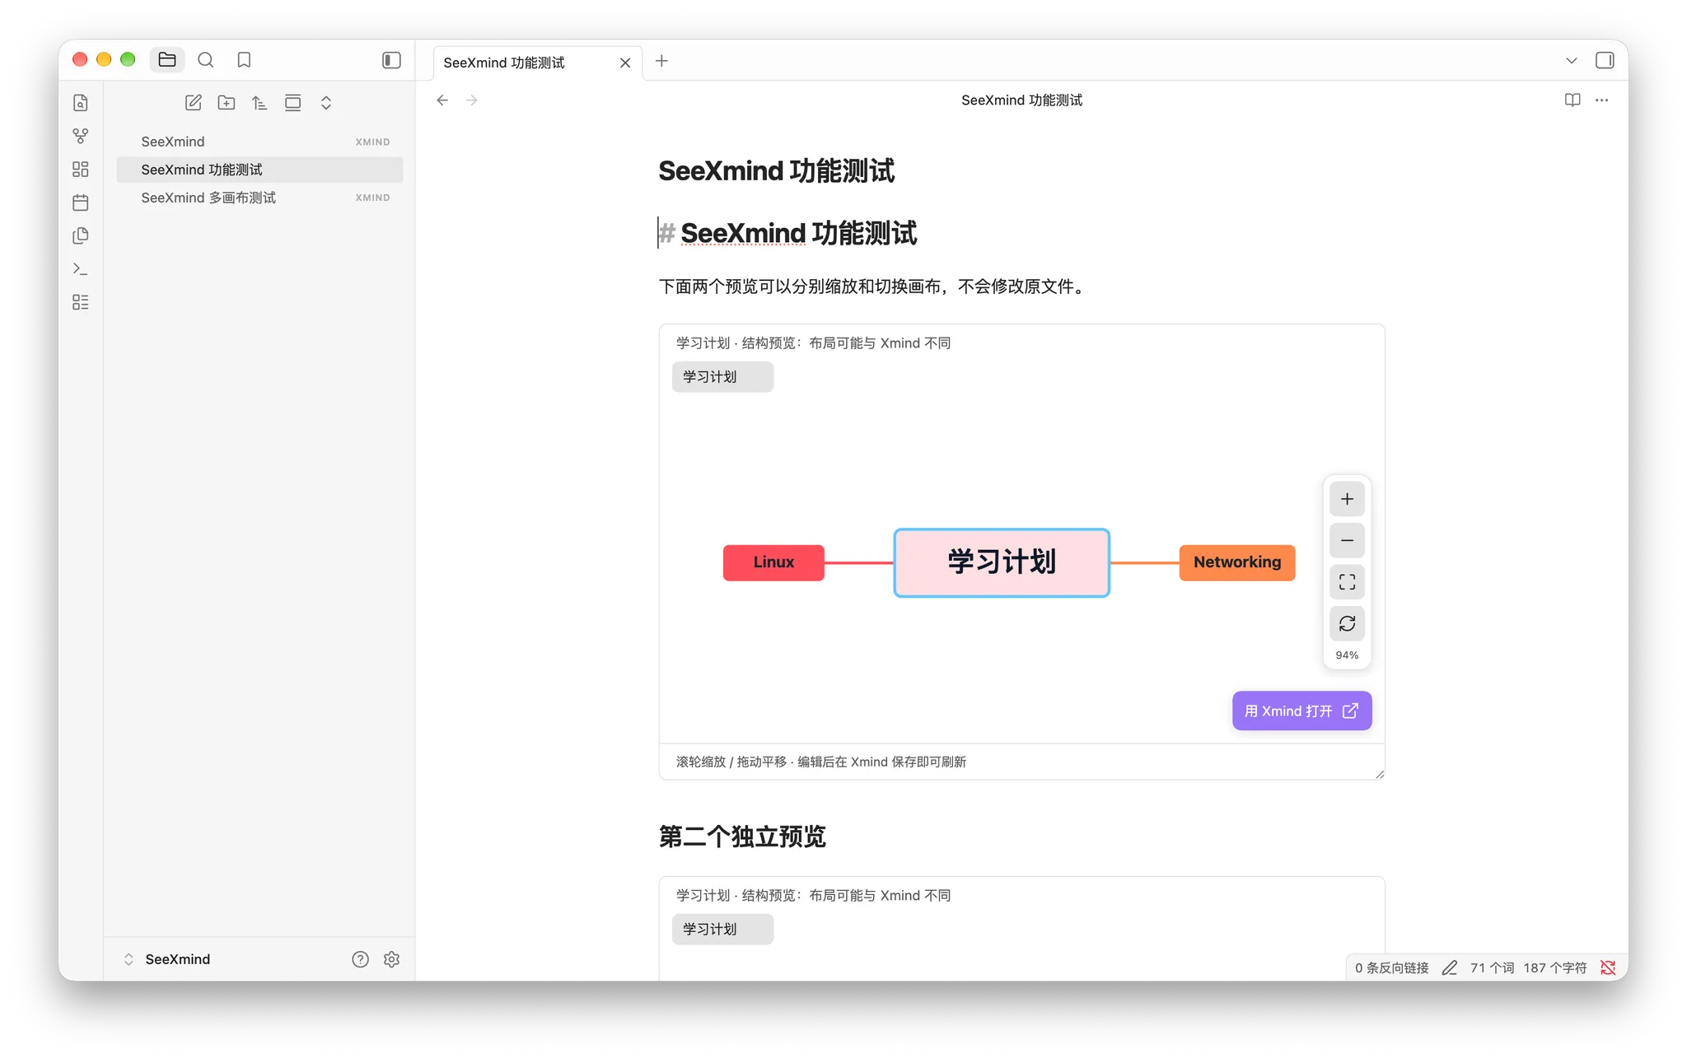Viewport: 1687px width, 1058px height.
Task: Refresh the mind map preview
Action: pos(1347,623)
